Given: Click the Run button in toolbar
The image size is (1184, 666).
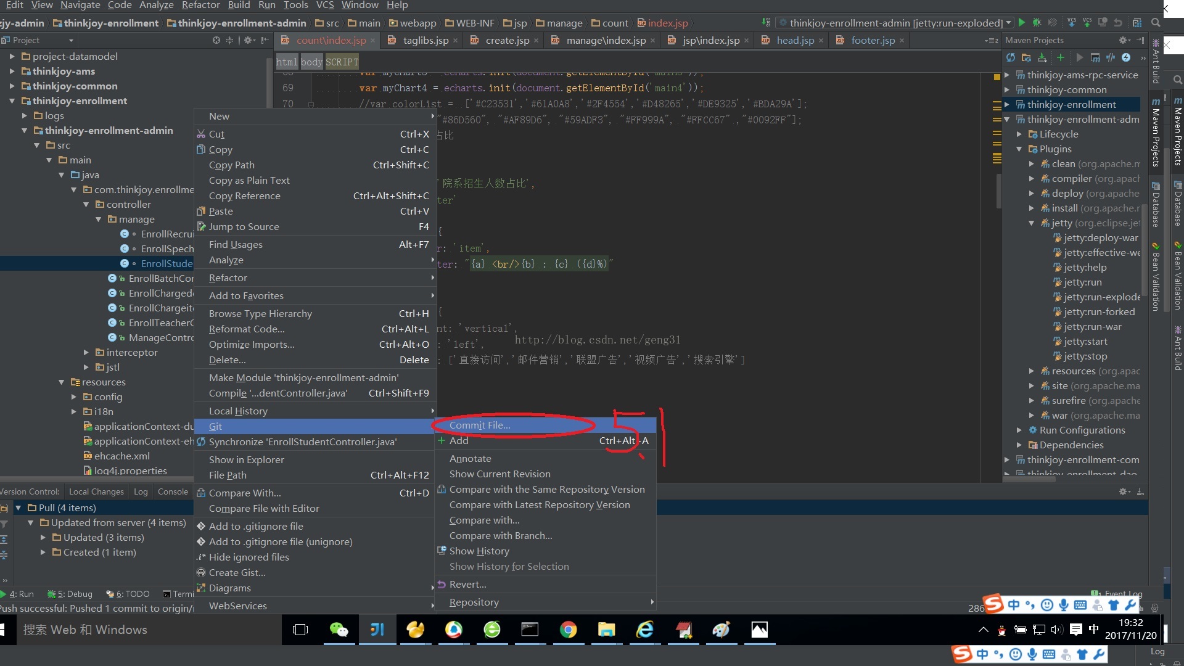Looking at the screenshot, I should pyautogui.click(x=1023, y=23).
